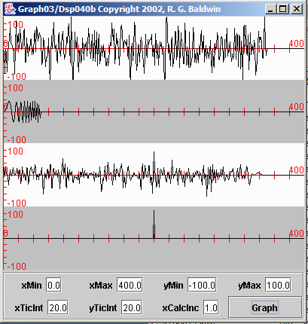Click the Java application icon in title bar
The image size is (308, 324).
click(10, 9)
